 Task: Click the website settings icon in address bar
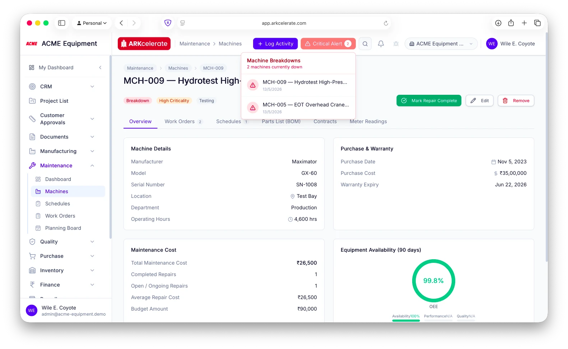tap(182, 23)
